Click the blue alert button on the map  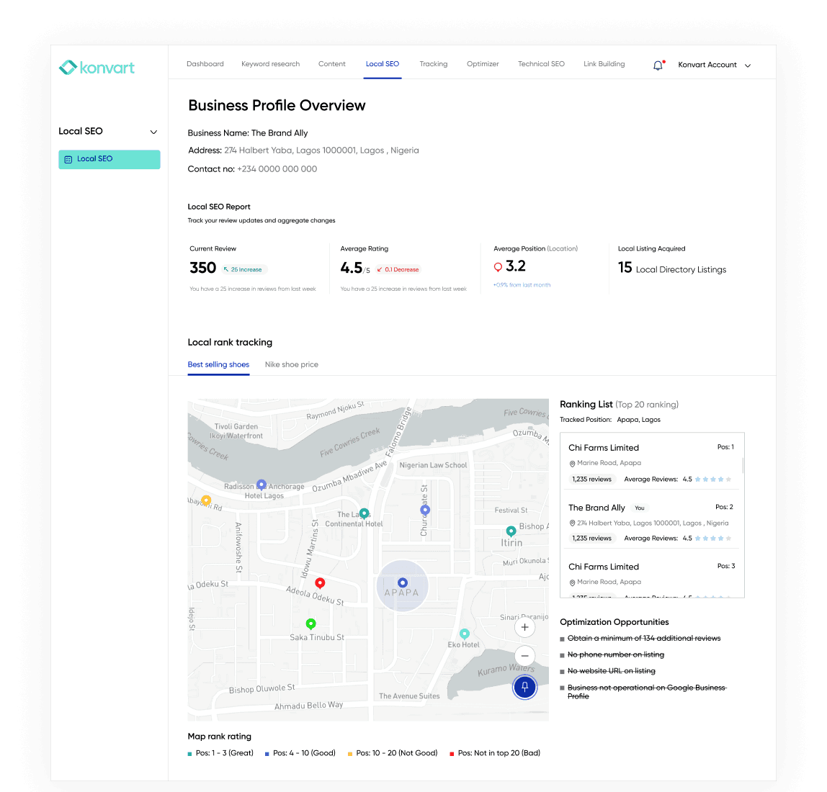[524, 687]
